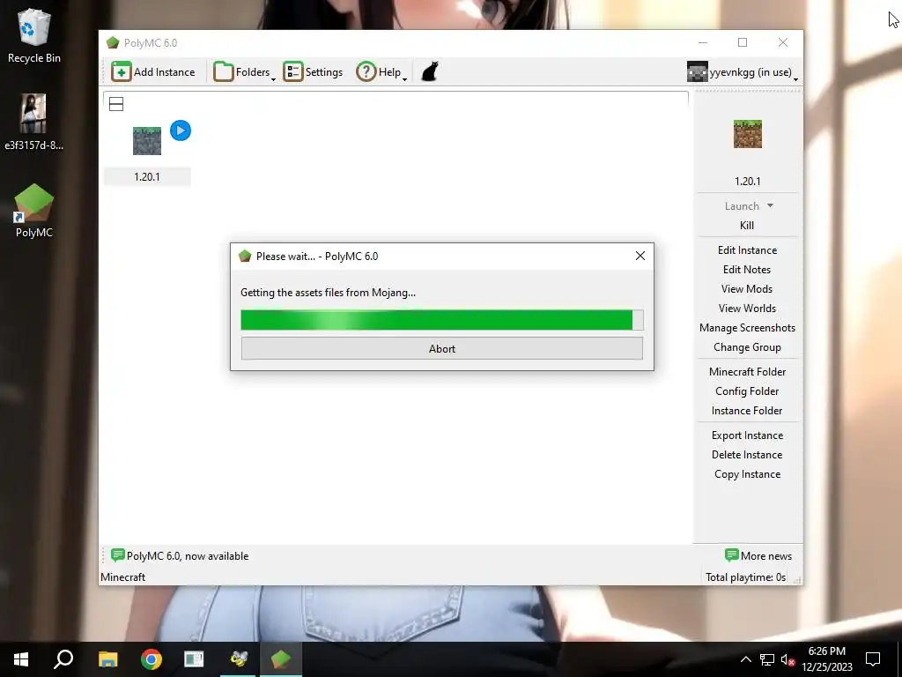902x677 pixels.
Task: Open the clock showing 6:26 PM
Action: coord(827,659)
